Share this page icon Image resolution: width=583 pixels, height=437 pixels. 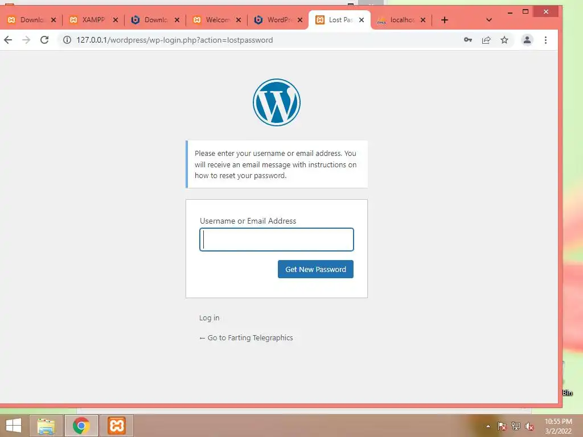pyautogui.click(x=486, y=40)
